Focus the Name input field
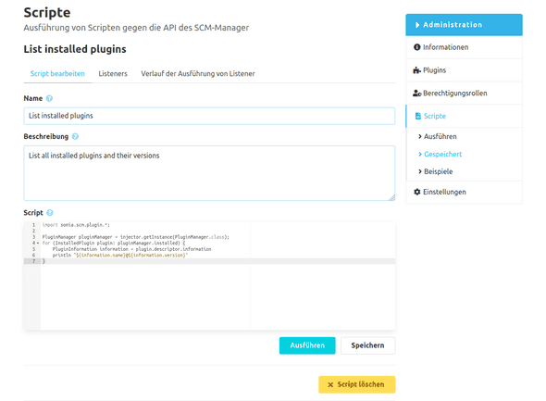The width and height of the screenshot is (546, 401). (209, 116)
